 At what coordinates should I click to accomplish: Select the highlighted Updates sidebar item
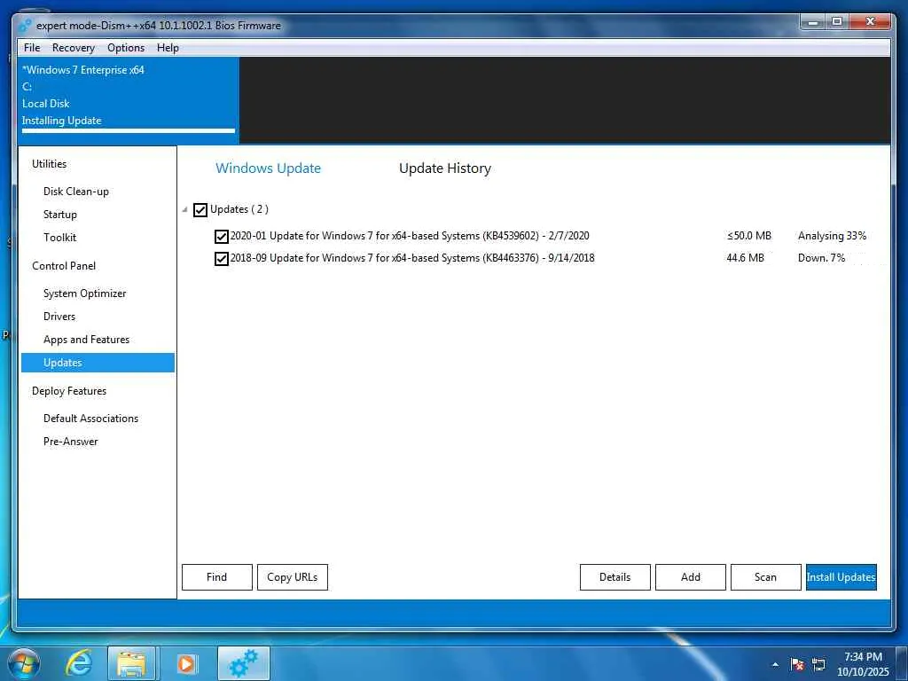98,363
